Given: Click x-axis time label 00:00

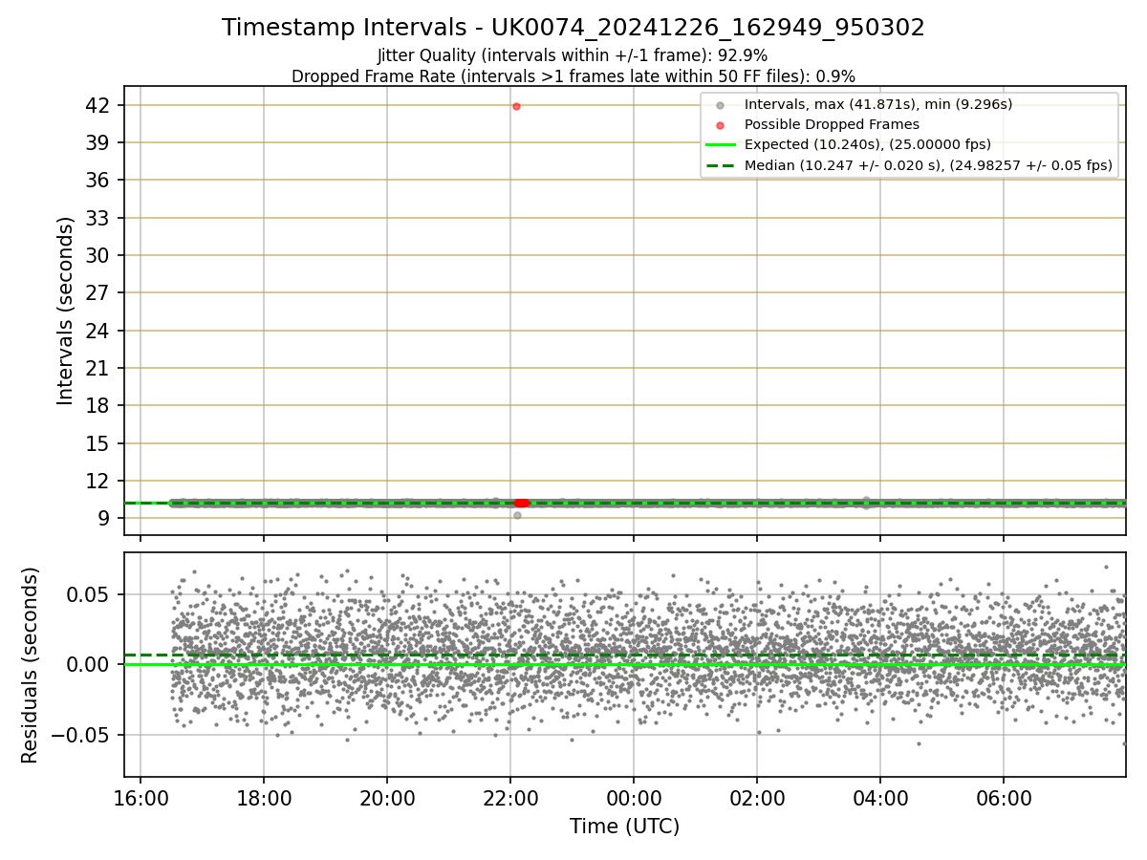Looking at the screenshot, I should (x=634, y=798).
